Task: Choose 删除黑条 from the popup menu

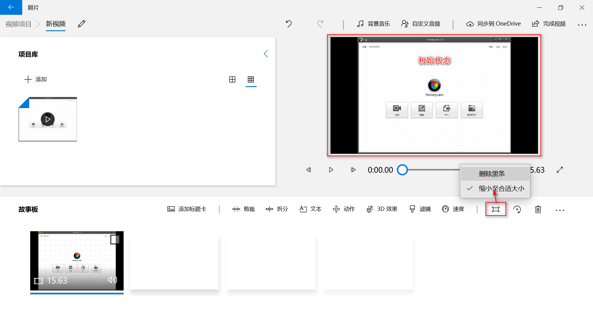Action: coord(495,174)
